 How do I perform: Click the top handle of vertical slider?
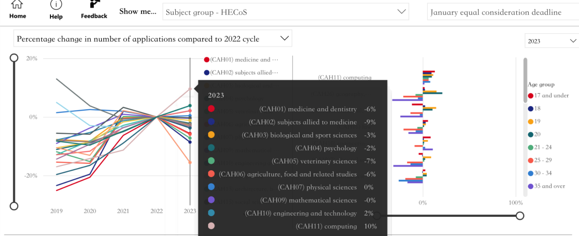click(x=14, y=58)
